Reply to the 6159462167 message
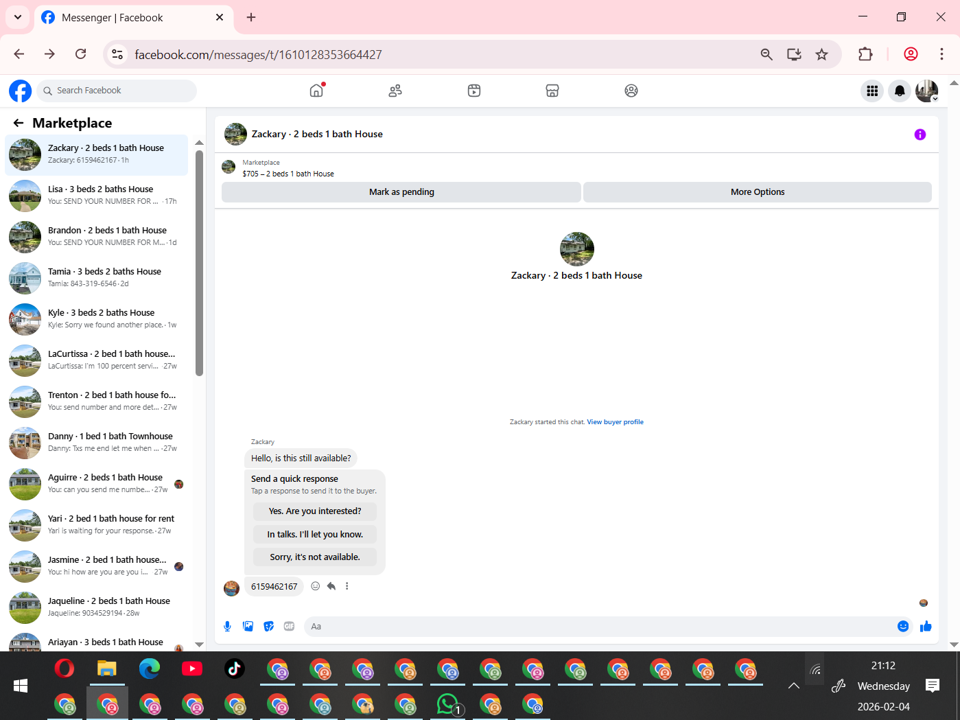The image size is (960, 720). (x=331, y=586)
